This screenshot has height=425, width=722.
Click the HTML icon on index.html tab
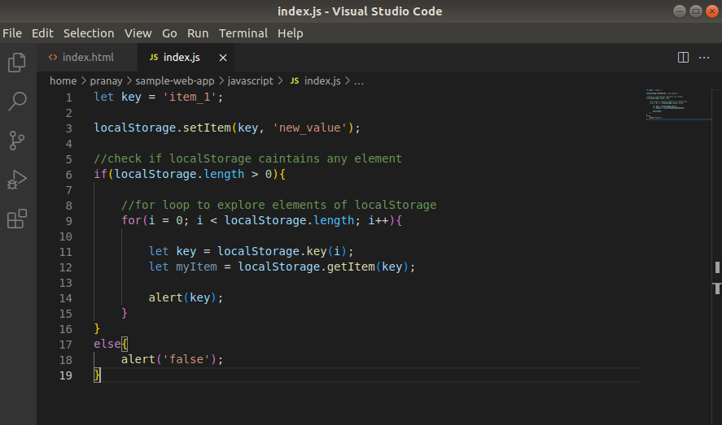(x=53, y=58)
